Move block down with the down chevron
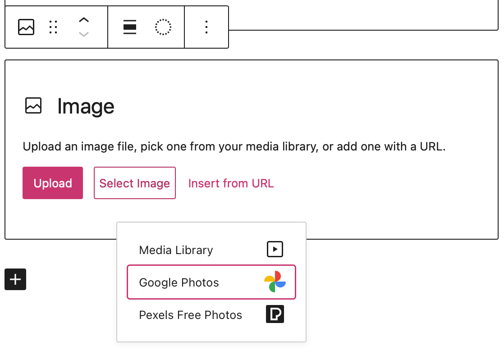This screenshot has width=504, height=355. [83, 34]
